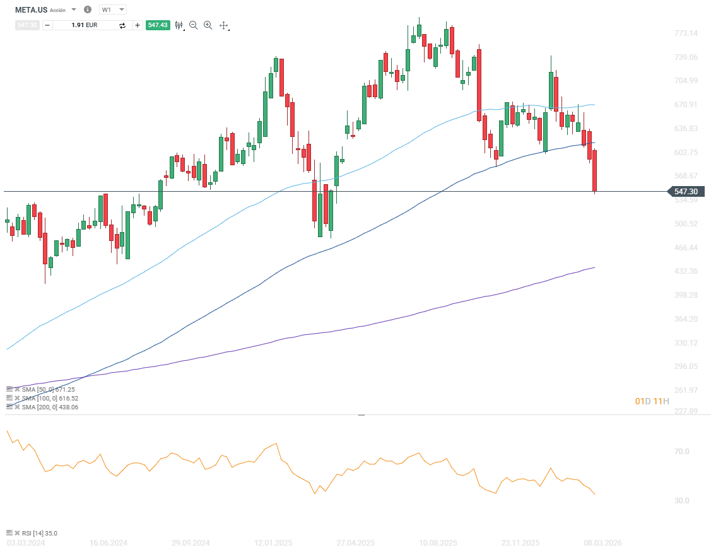This screenshot has width=711, height=550.
Task: Expand the W1 timeframe dropdown
Action: click(x=114, y=10)
